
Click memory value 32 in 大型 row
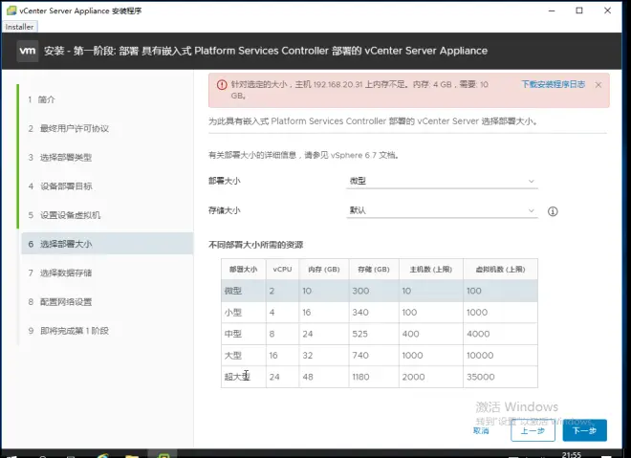click(x=308, y=356)
